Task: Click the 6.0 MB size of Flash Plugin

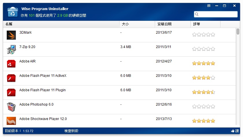Action: 126,90
